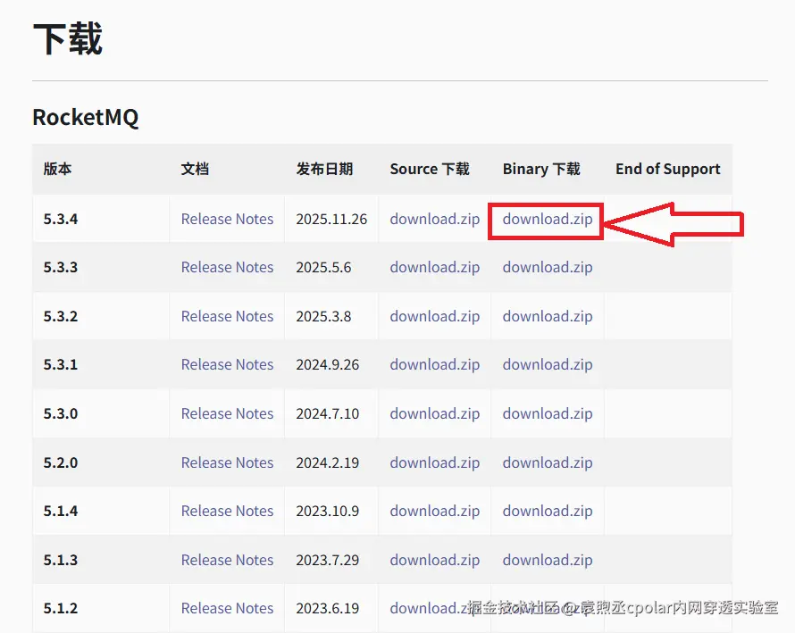Download source zip for version 5.3.1

(434, 364)
